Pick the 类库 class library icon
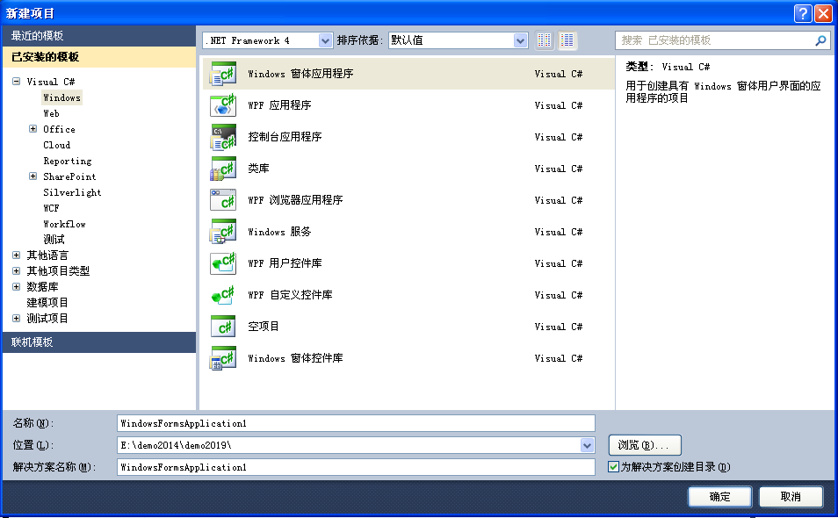Screen dimensions: 838x518 pyautogui.click(x=223, y=169)
